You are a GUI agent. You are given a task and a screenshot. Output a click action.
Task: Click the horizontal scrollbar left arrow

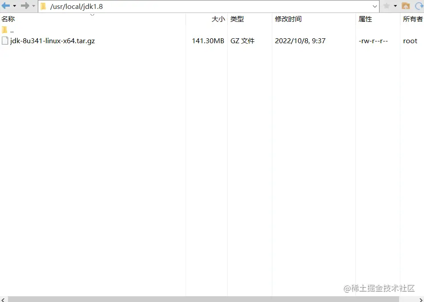[x=3, y=299]
